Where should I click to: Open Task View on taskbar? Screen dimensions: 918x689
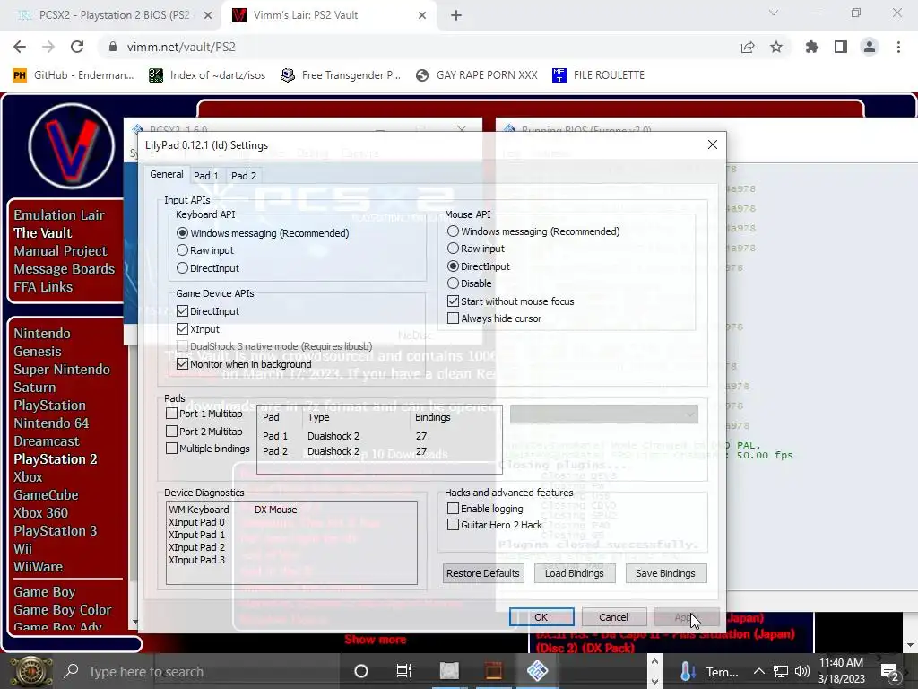click(404, 671)
